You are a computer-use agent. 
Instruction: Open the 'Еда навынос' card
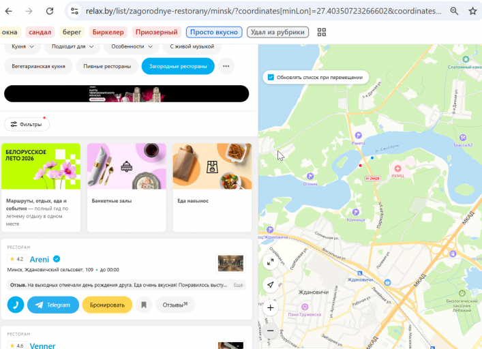[x=212, y=187]
